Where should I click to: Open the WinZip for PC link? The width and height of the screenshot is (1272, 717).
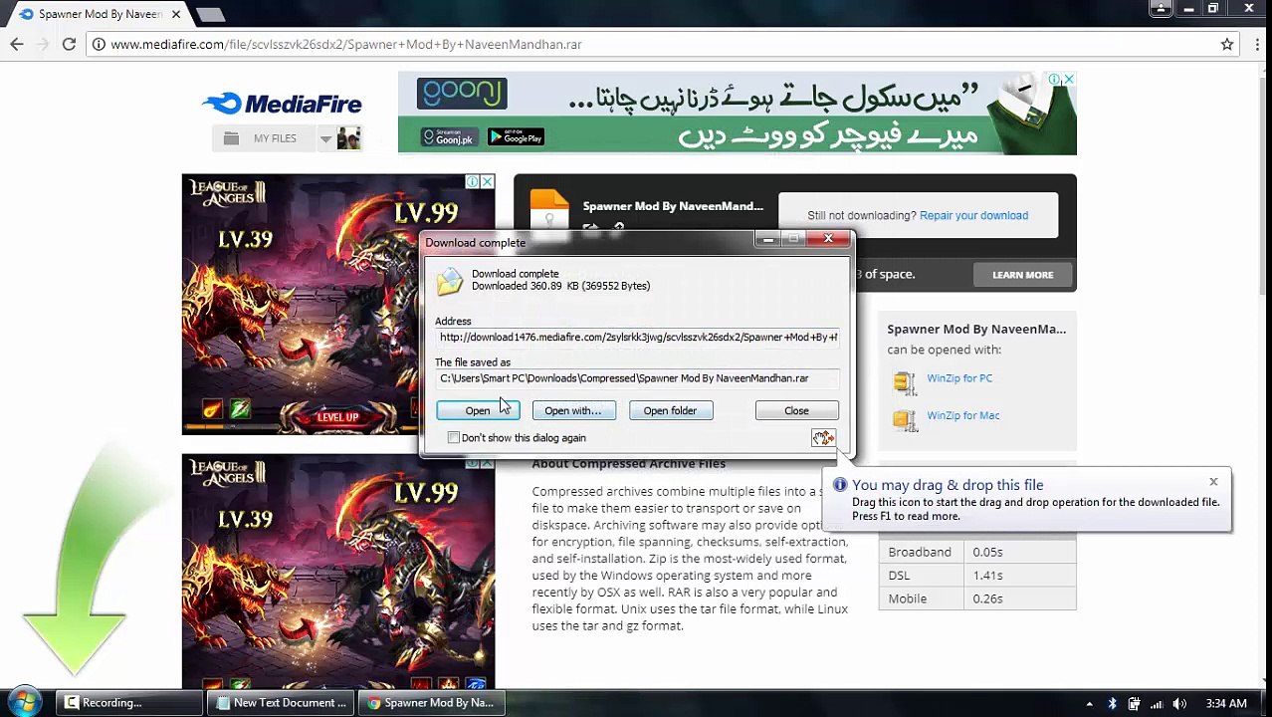pos(959,378)
